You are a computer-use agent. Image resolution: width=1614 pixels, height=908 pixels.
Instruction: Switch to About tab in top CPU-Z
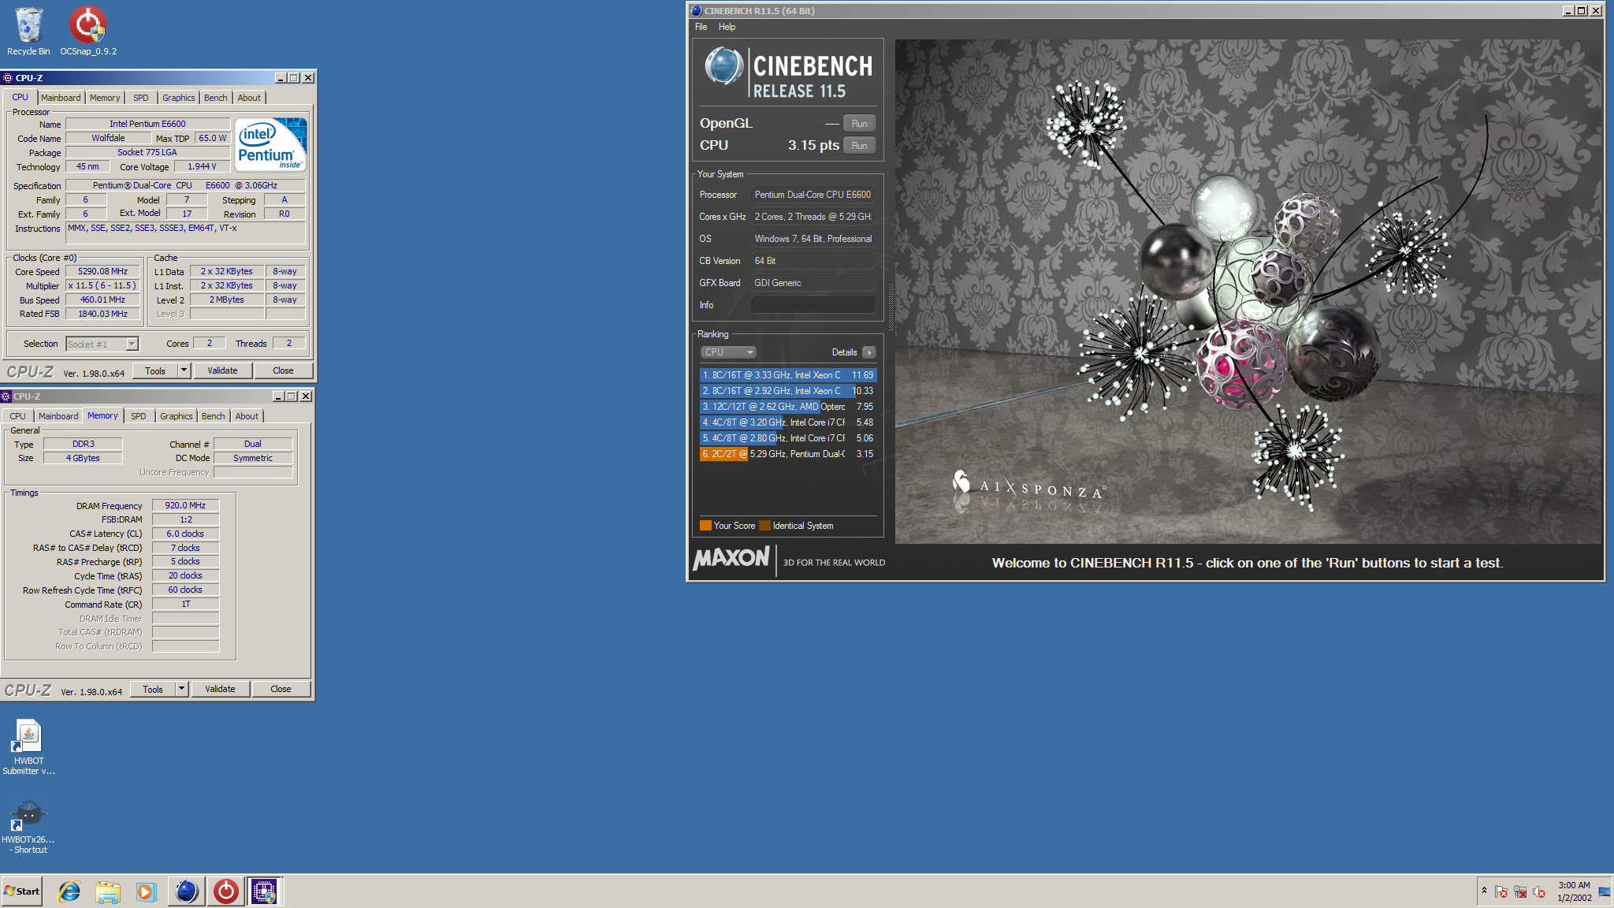pyautogui.click(x=249, y=98)
